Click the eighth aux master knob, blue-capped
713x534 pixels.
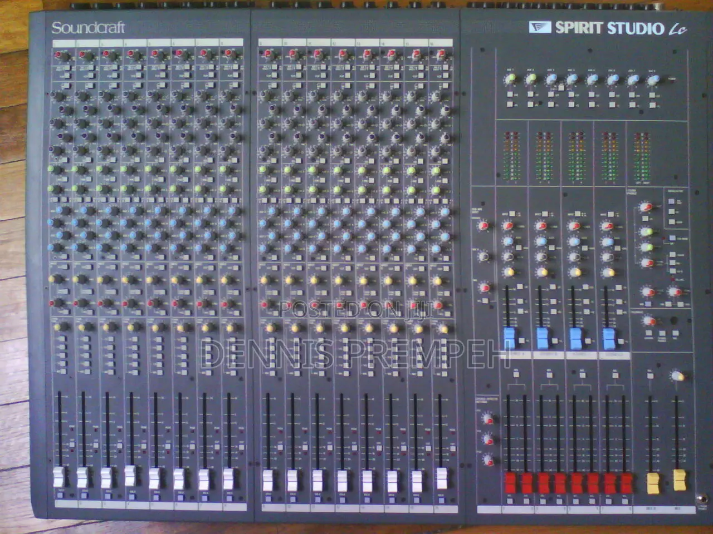pyautogui.click(x=653, y=81)
